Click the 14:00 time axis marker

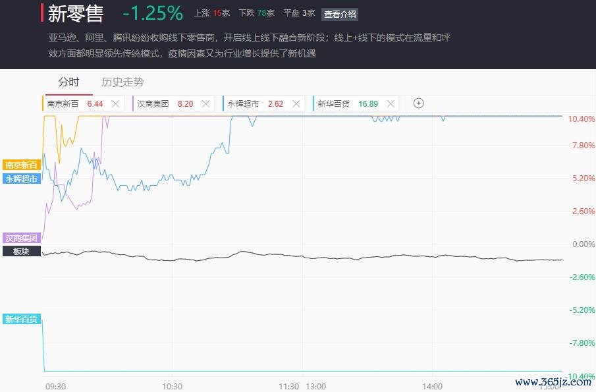[432, 386]
